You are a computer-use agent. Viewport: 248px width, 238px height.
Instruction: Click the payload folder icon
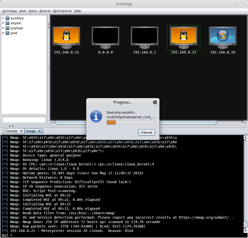[8, 28]
